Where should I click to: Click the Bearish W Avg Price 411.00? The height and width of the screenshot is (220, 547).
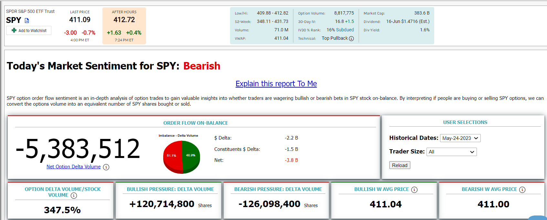click(x=493, y=204)
